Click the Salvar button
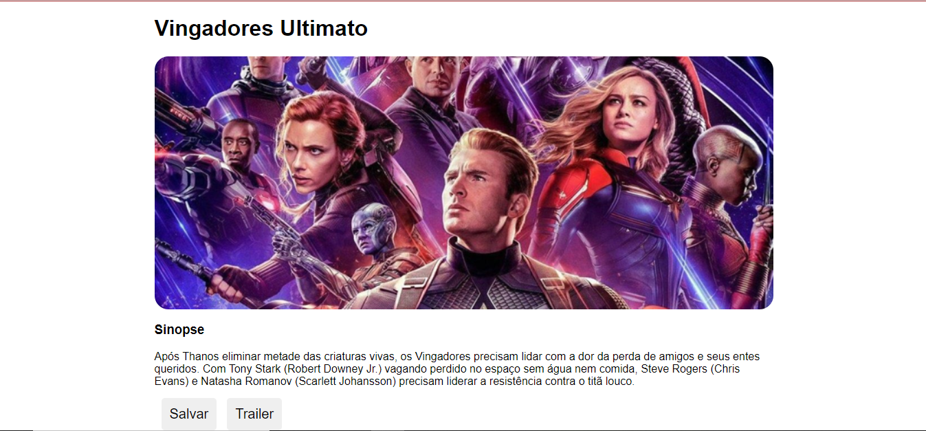 (189, 414)
